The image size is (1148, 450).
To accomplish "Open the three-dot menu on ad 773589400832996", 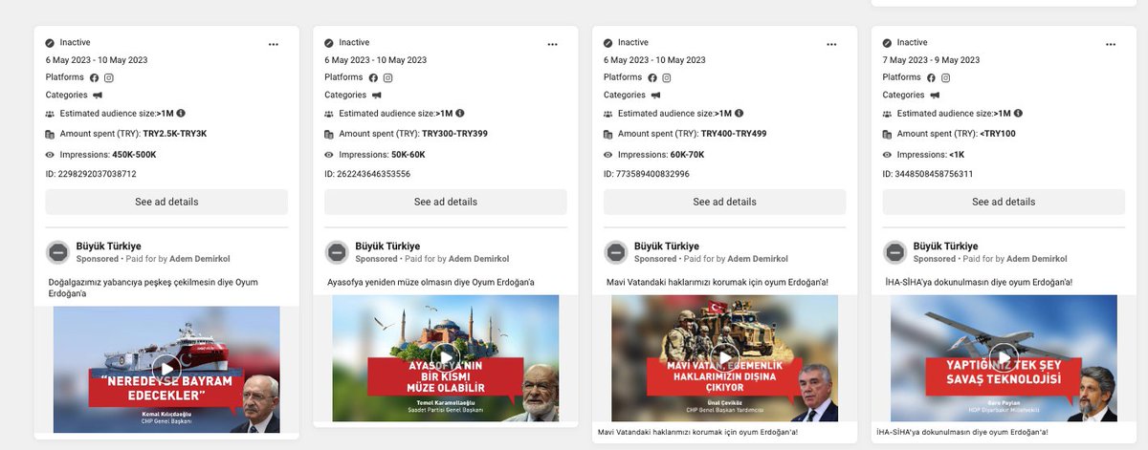I will coord(831,44).
